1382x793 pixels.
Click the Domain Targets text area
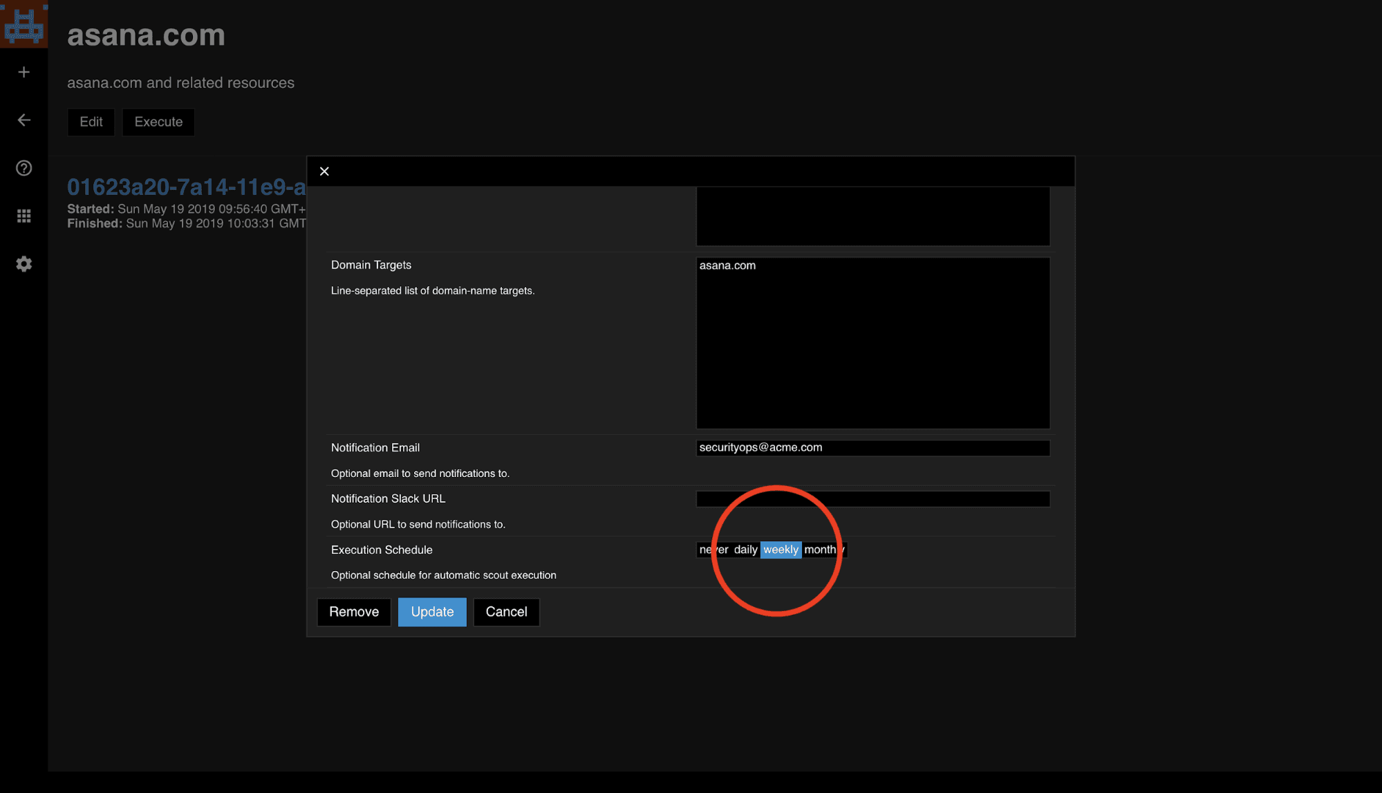coord(873,343)
